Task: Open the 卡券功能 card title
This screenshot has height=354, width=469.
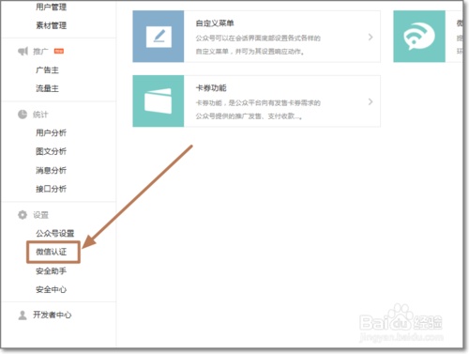Action: 211,88
